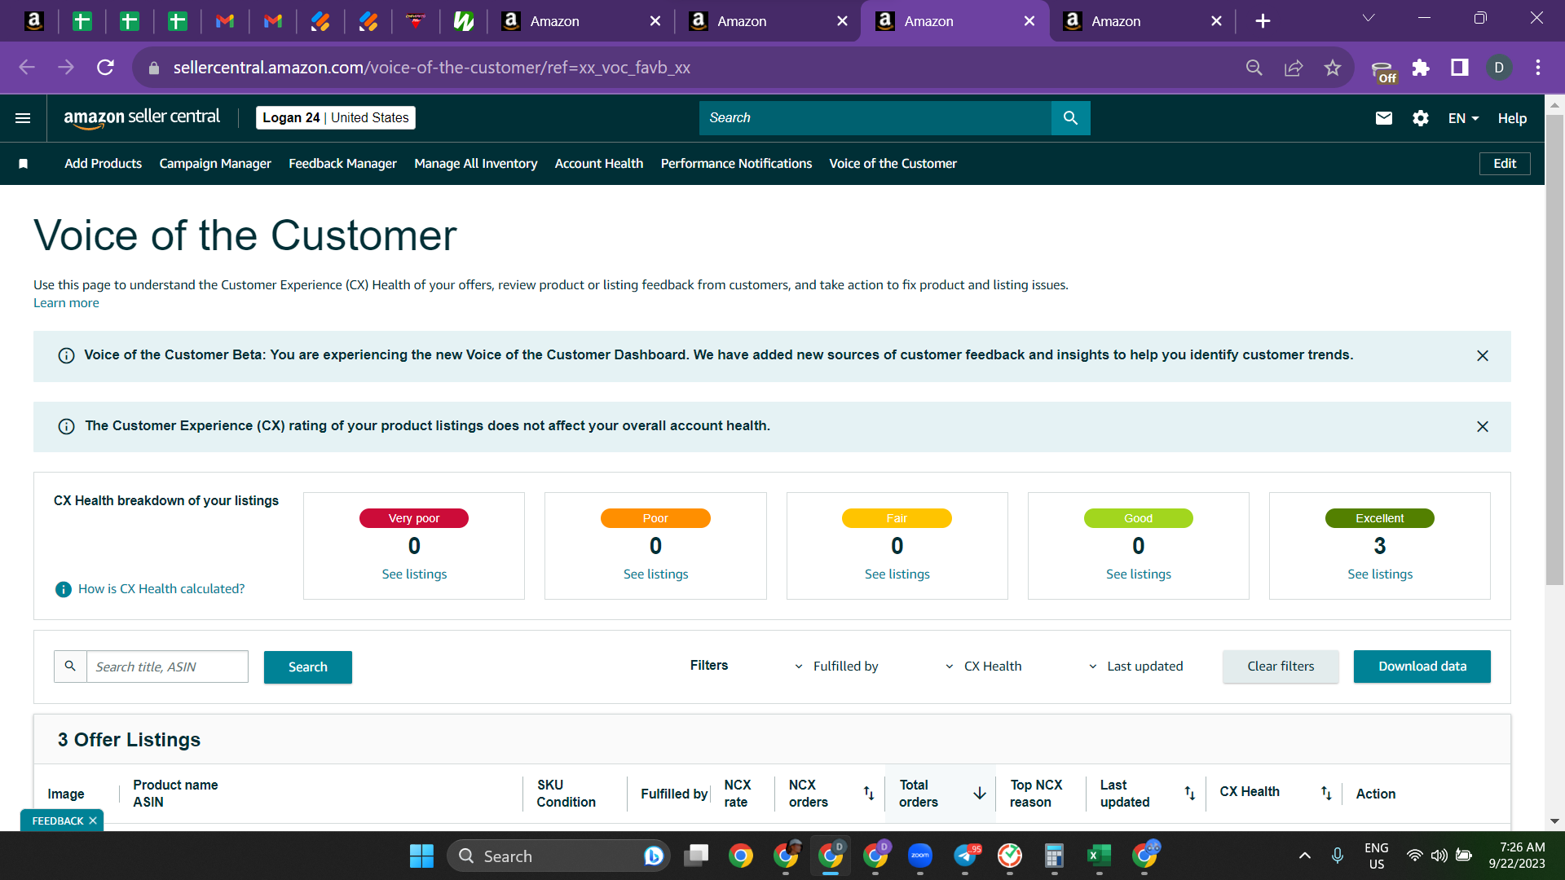Viewport: 1565px width, 880px height.
Task: Click the bookmark icon in favorites bar
Action: coord(24,164)
